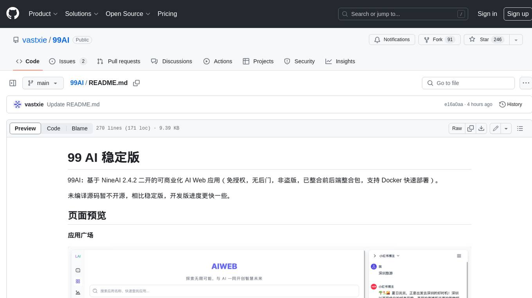The height and width of the screenshot is (298, 532).
Task: Click the vastxie avatar in commit bar
Action: click(17, 105)
